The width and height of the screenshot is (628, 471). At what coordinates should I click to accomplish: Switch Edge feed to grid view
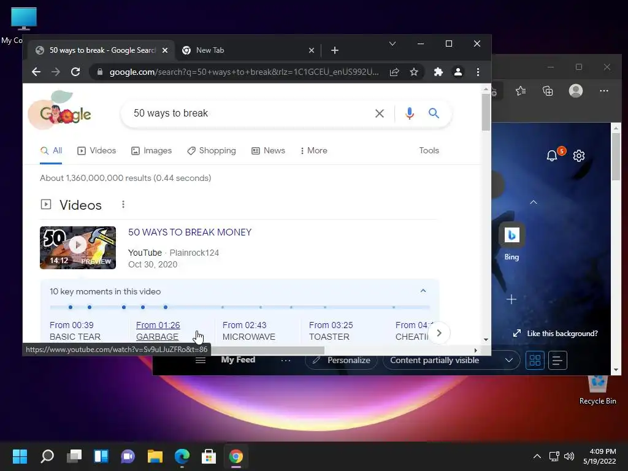point(535,360)
